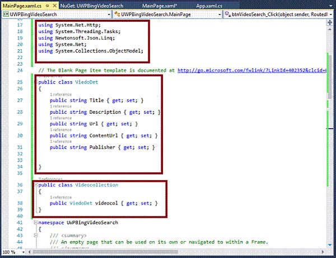Image resolution: width=336 pixels, height=258 pixels.
Task: Click the 'videocol' property name
Action: coord(106,203)
